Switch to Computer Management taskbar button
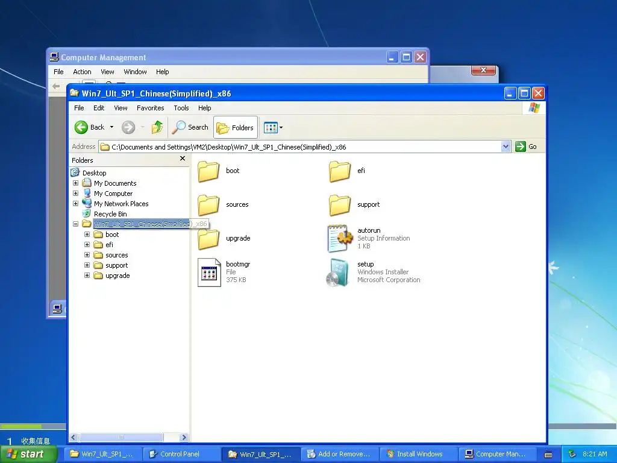This screenshot has width=617, height=463. coord(497,454)
